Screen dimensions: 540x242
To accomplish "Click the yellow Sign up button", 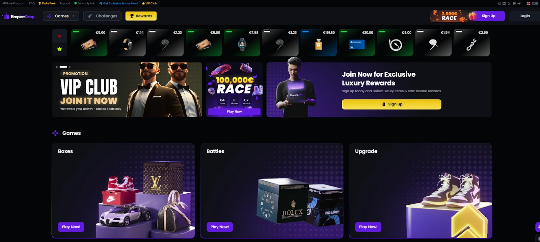I will (391, 104).
